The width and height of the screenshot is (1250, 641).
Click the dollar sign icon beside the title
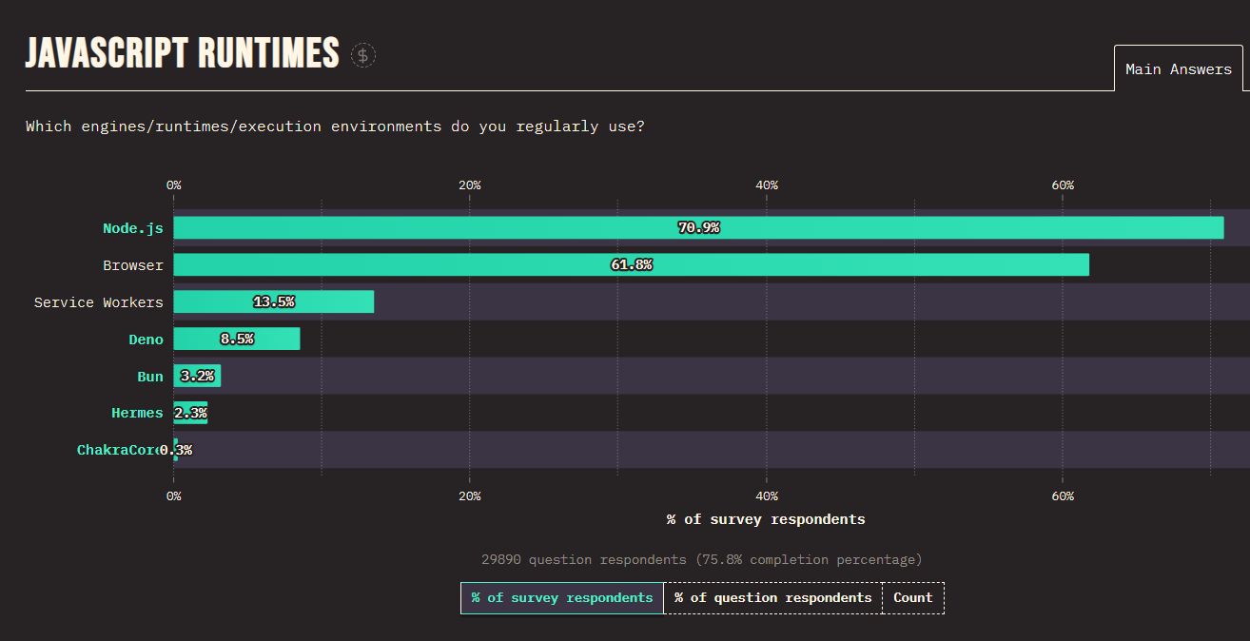tap(363, 55)
